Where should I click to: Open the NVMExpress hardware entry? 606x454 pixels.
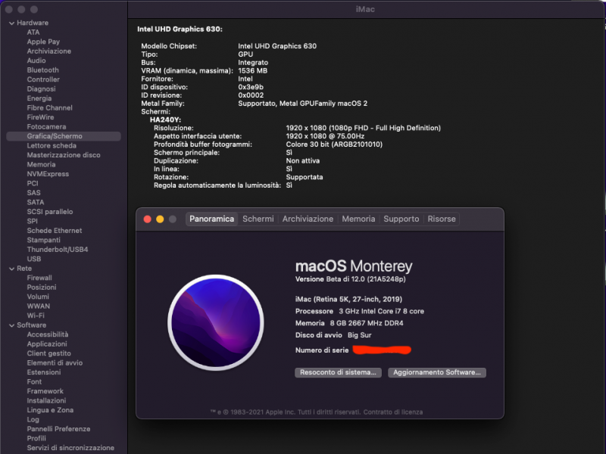tap(48, 174)
